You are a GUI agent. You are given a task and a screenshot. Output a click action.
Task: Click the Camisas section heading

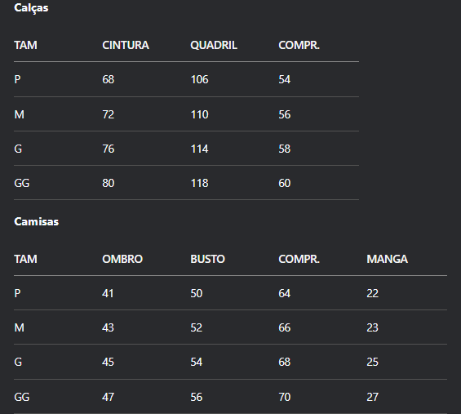tap(37, 221)
